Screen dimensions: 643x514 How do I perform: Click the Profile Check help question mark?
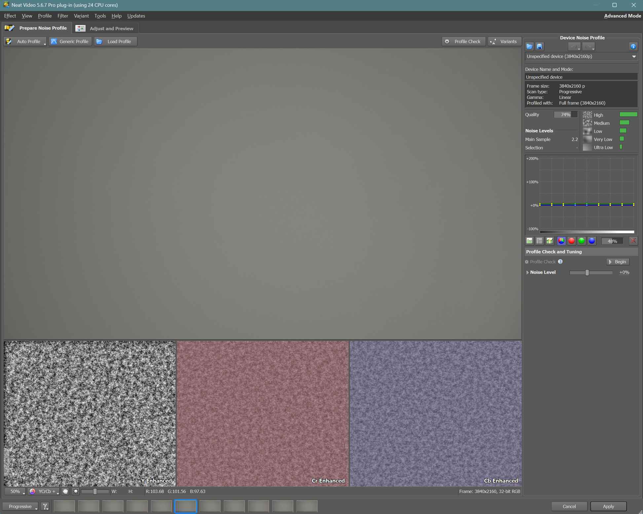click(560, 262)
